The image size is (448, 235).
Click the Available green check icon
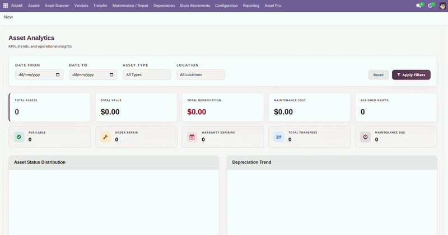(19, 137)
